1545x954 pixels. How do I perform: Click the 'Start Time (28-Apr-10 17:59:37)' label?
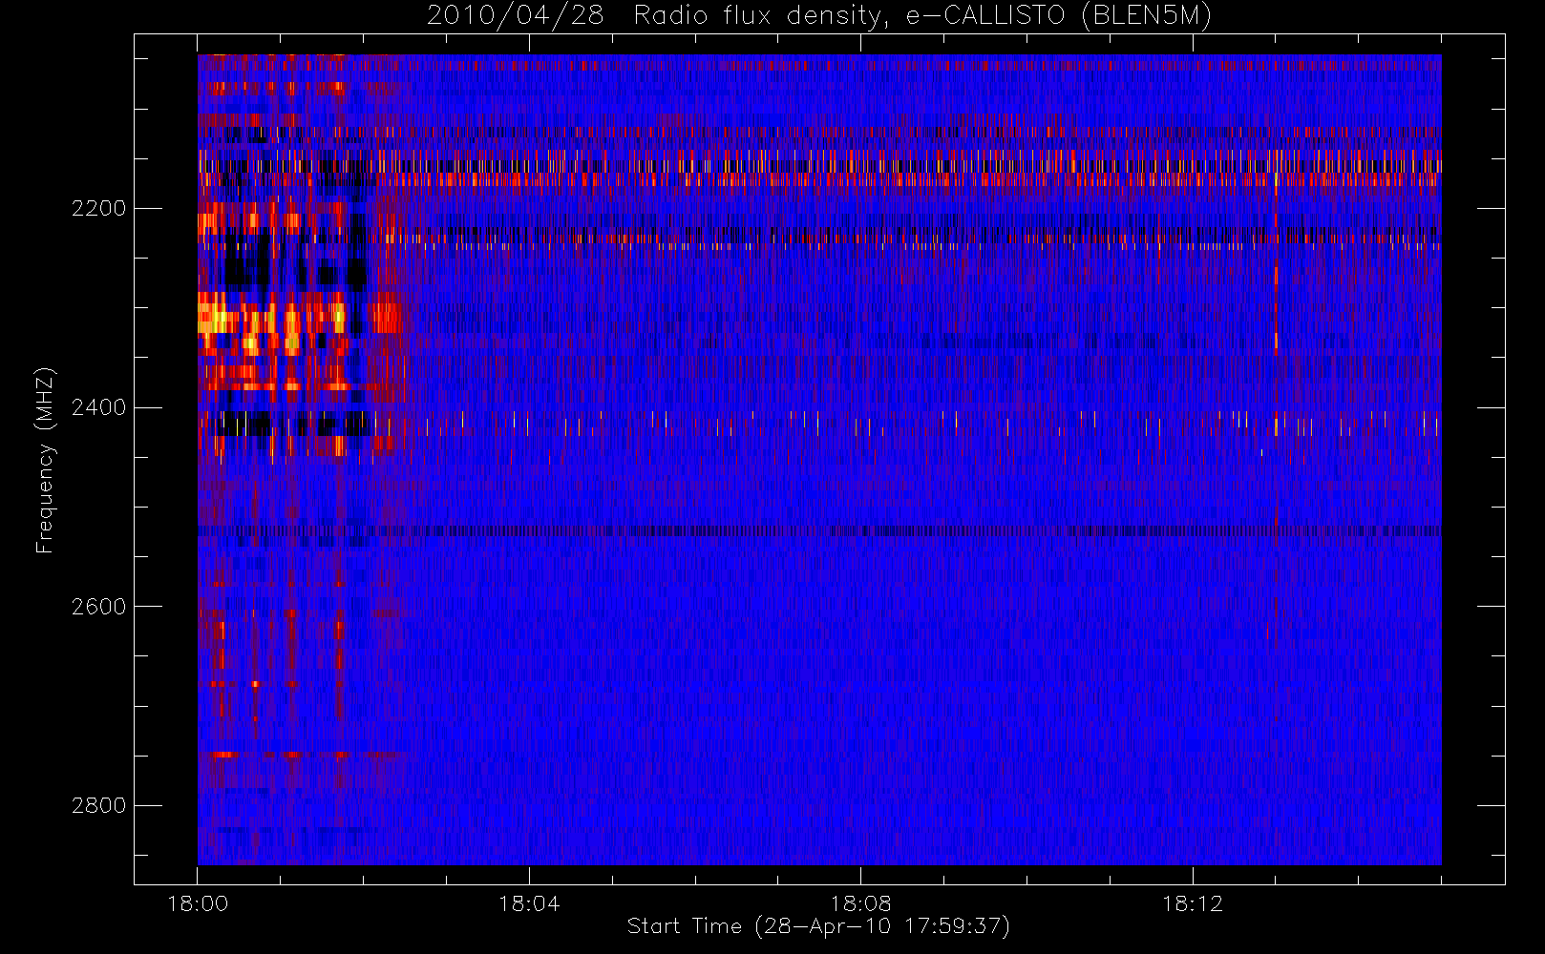tap(818, 926)
